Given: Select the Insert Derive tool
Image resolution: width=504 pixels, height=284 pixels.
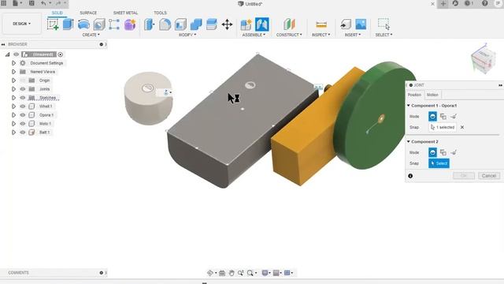Looking at the screenshot, I should [x=346, y=24].
